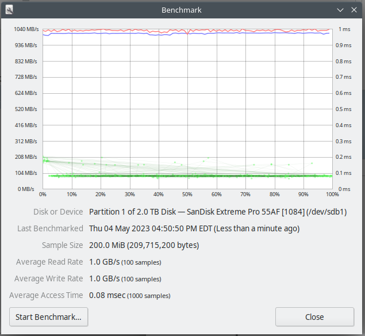Viewport: 365px width, 336px height.
Task: Select the disk name 'SanDisk Extreme Pro 55AF' text
Action: [233, 212]
